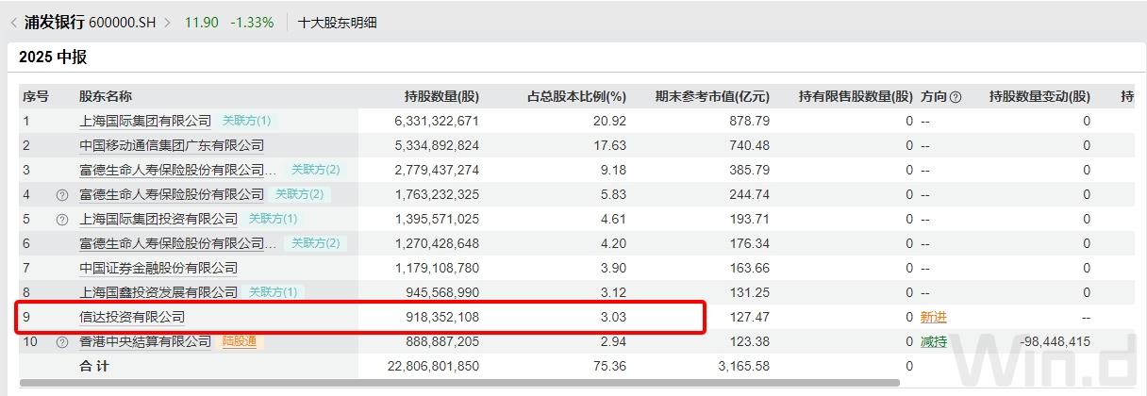Click the help icon next to 方向
The image size is (1147, 396).
[956, 96]
